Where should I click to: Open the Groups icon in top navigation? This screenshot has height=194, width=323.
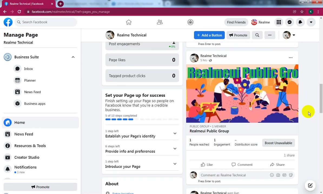pyautogui.click(x=190, y=22)
